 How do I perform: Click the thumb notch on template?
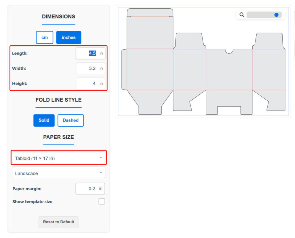point(229,51)
